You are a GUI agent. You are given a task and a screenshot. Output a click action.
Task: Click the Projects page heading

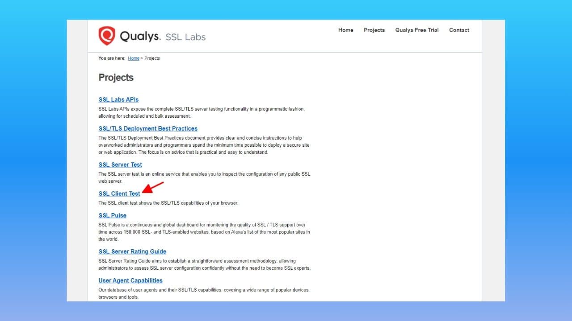[x=116, y=78]
